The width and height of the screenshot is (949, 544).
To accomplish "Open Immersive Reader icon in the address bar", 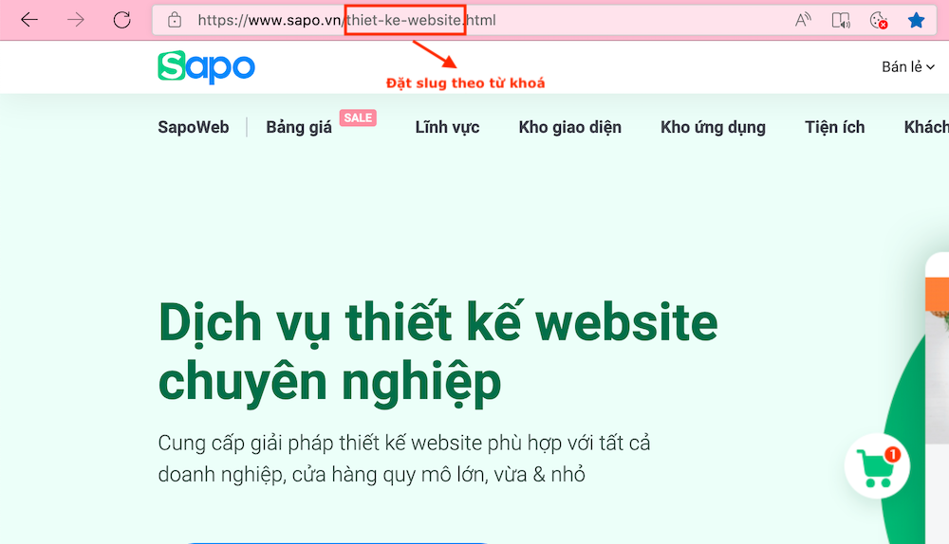I will [x=841, y=20].
